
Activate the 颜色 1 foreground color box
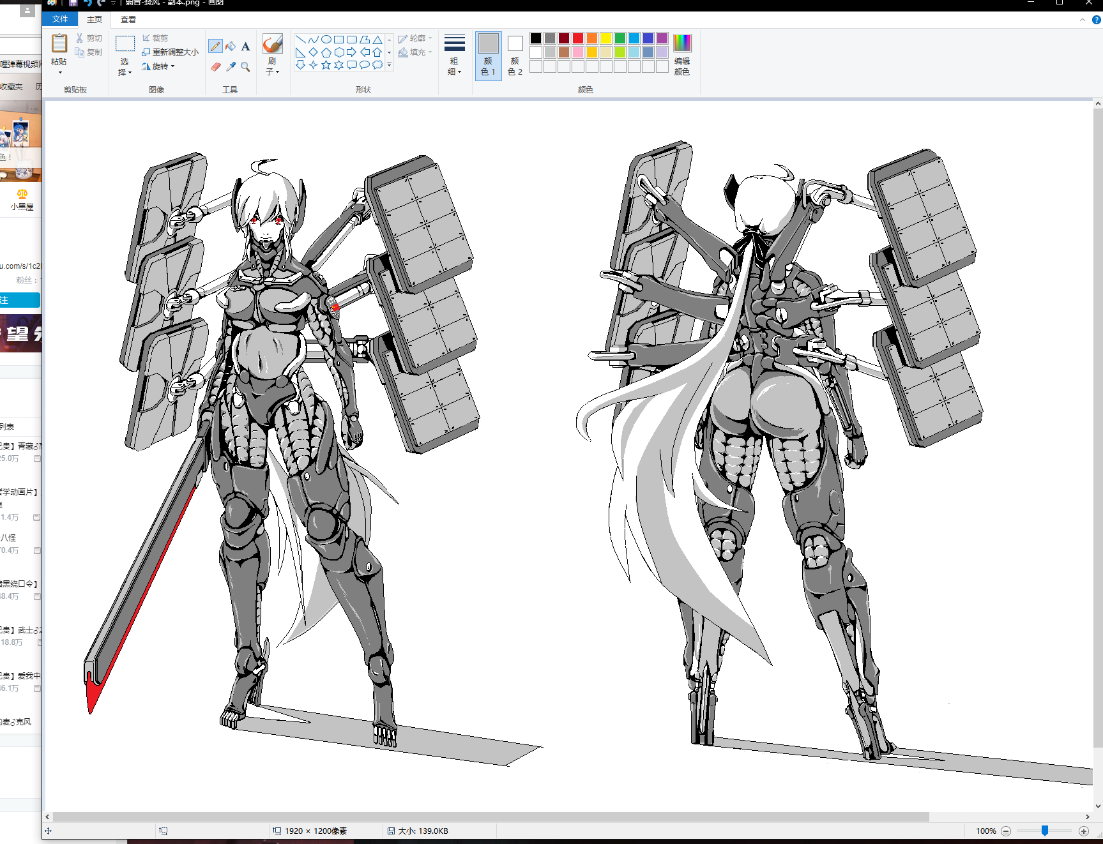(488, 55)
